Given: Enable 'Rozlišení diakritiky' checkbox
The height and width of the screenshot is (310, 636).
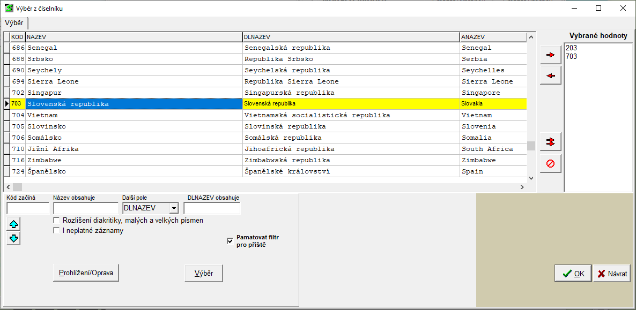Looking at the screenshot, I should (x=56, y=220).
